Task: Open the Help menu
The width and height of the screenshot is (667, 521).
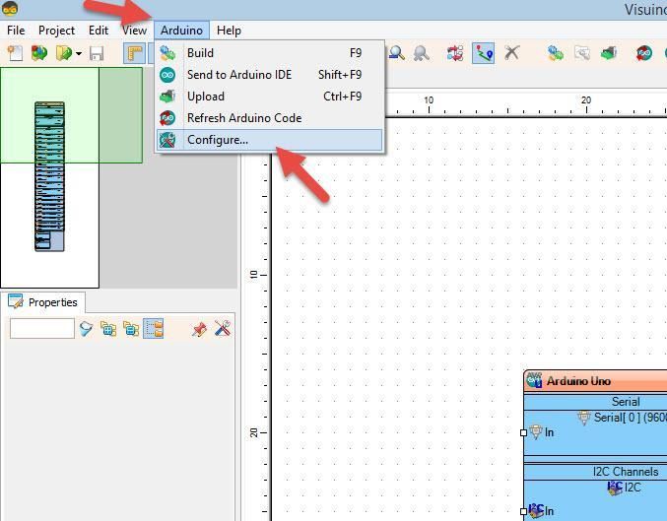Action: pyautogui.click(x=229, y=31)
